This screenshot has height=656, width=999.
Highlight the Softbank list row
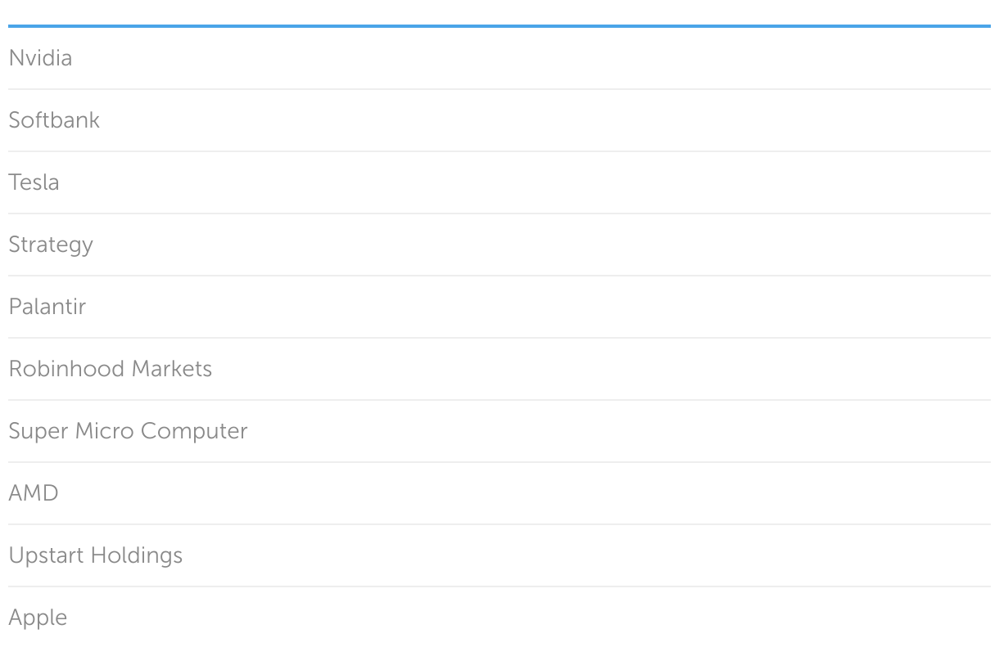(499, 120)
